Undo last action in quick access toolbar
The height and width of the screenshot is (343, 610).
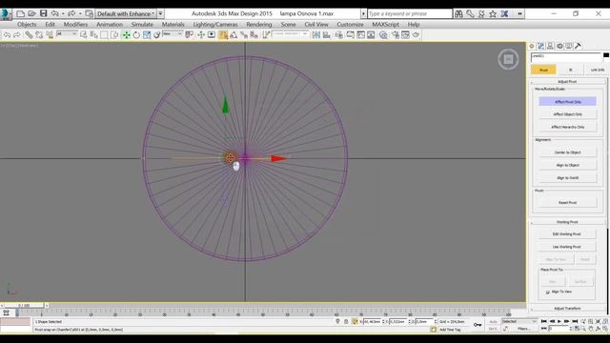[x=55, y=13]
